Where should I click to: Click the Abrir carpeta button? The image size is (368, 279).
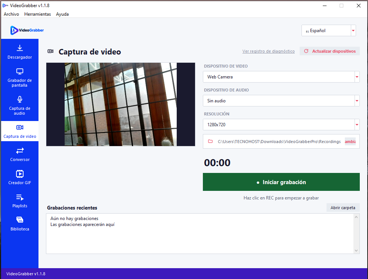(x=343, y=208)
